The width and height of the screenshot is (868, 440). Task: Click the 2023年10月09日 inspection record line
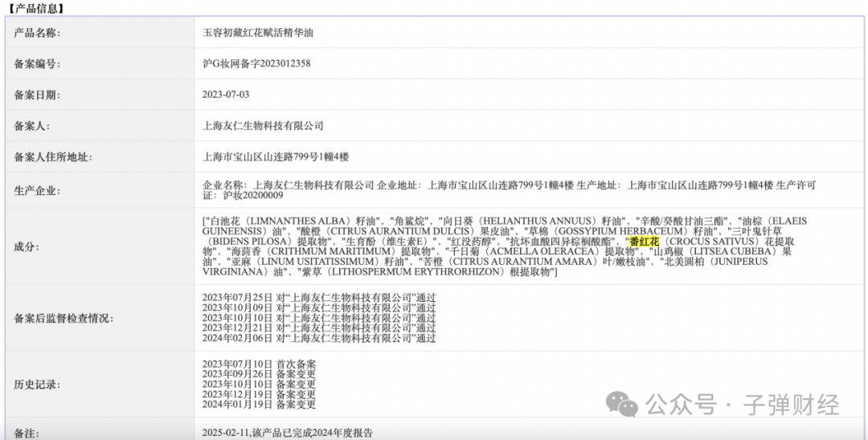pos(319,308)
